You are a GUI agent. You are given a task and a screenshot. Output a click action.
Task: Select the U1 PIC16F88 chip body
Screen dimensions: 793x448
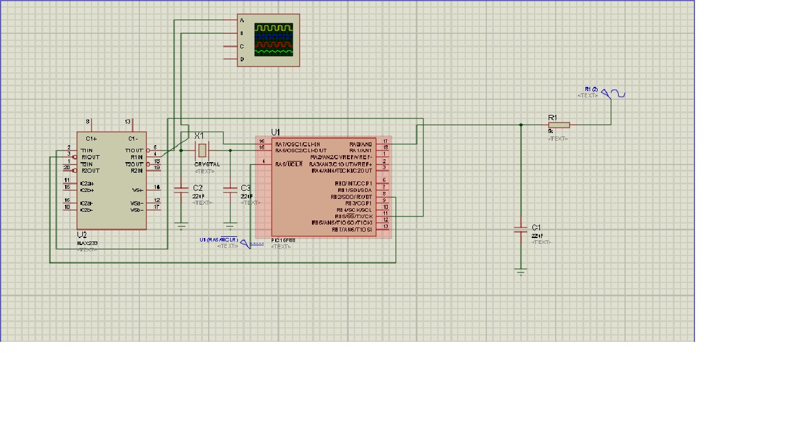323,186
